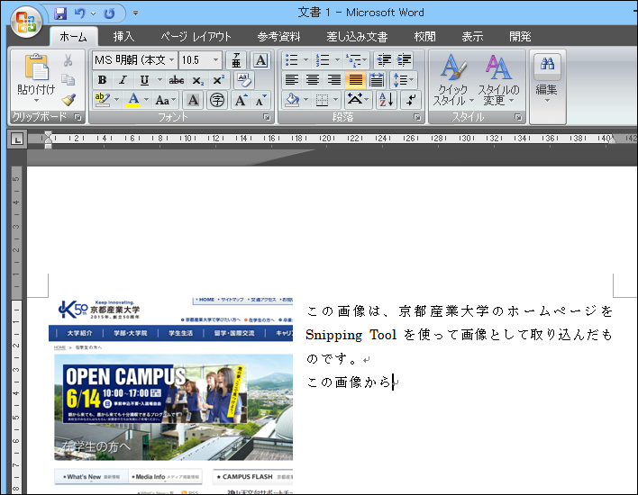
Task: Align text right
Action: [334, 80]
